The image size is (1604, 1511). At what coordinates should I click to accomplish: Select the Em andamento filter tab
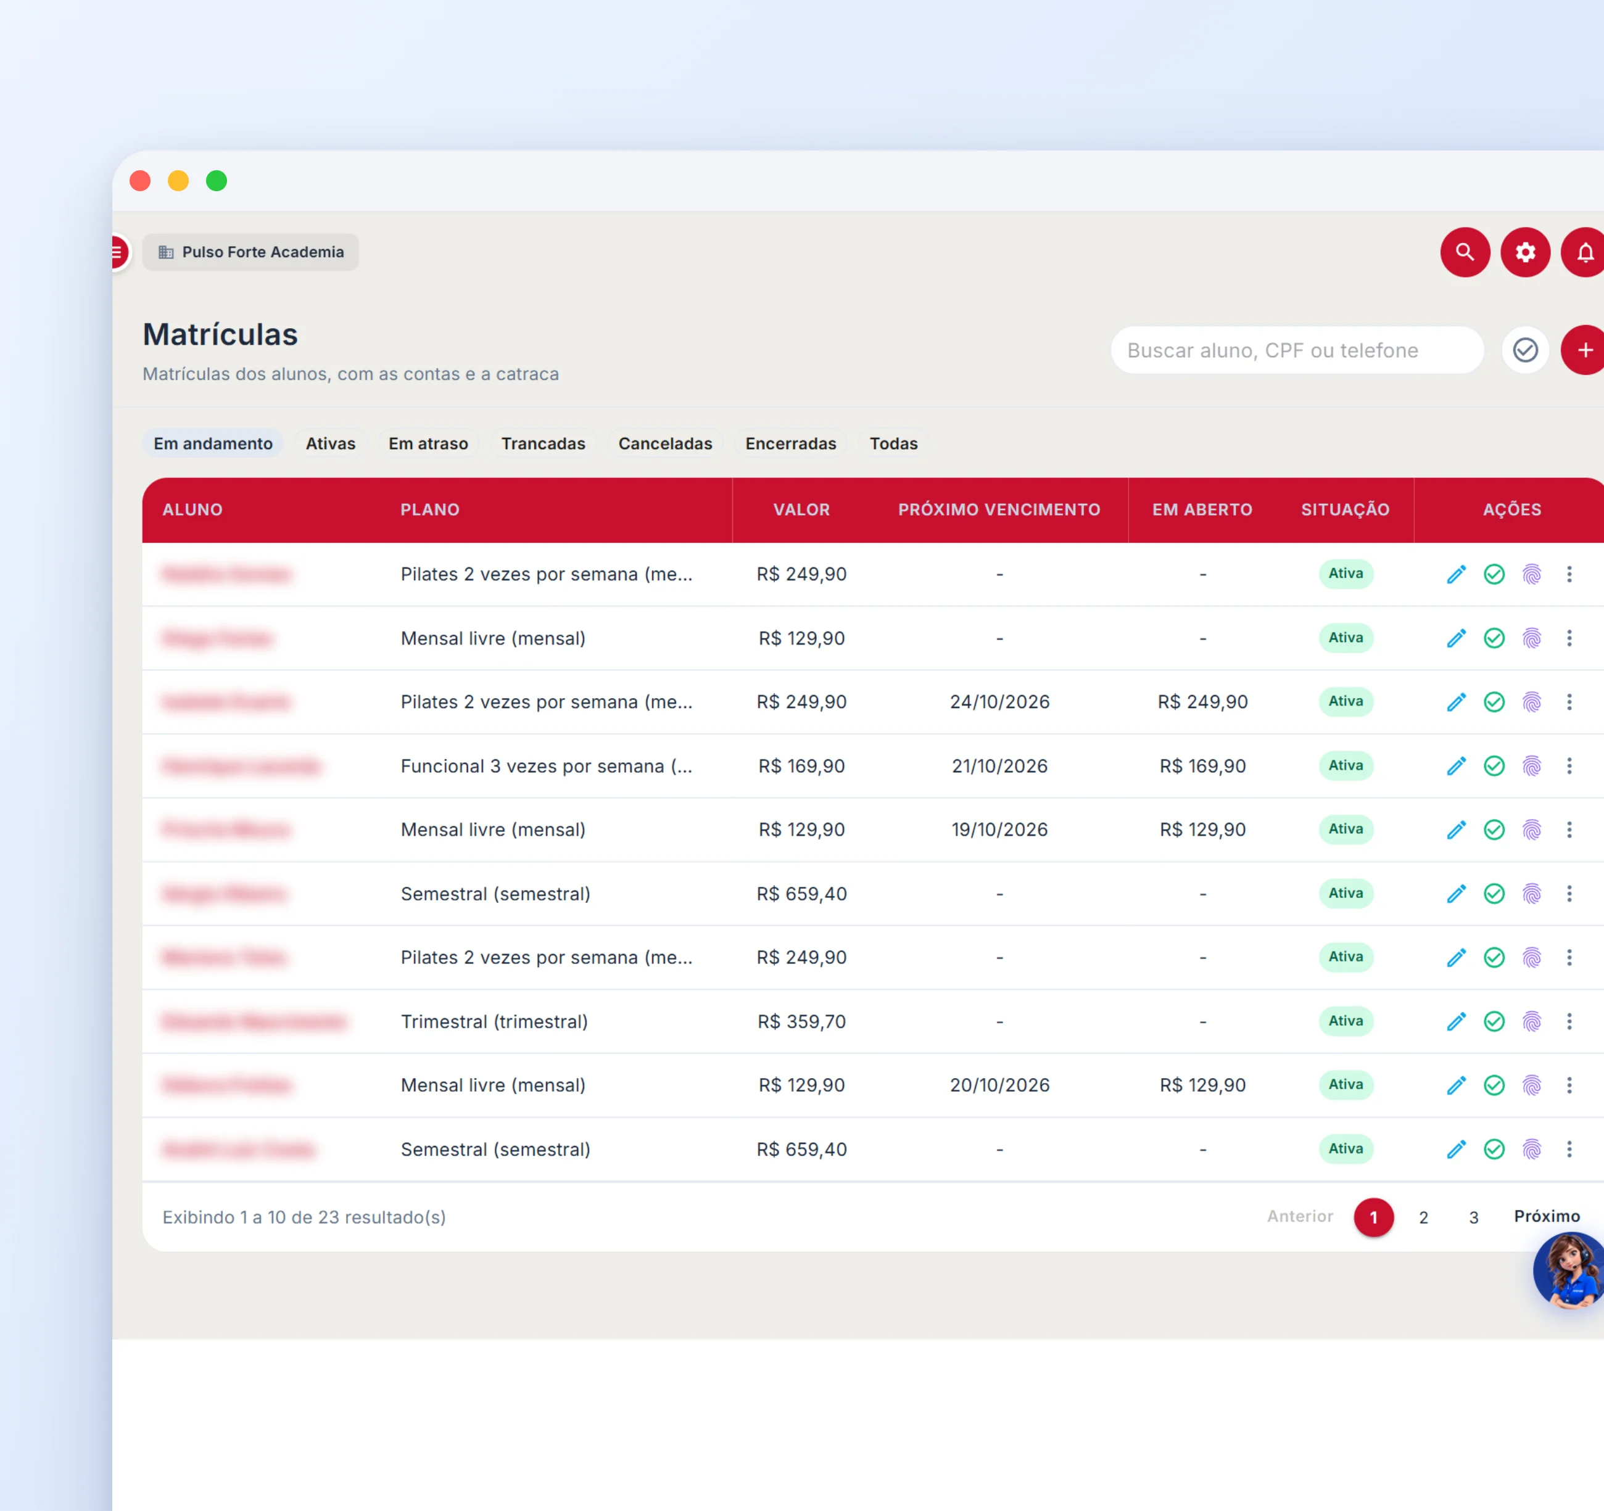click(213, 443)
